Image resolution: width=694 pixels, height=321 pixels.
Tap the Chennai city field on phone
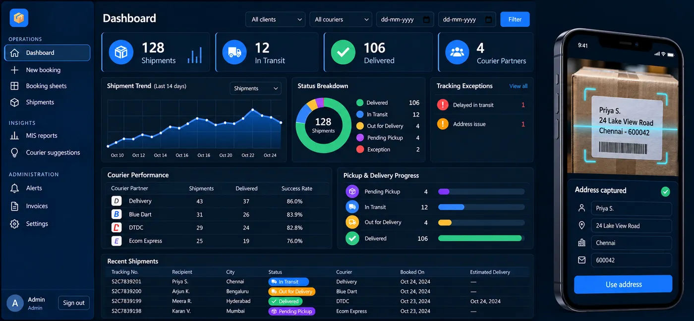(x=631, y=243)
